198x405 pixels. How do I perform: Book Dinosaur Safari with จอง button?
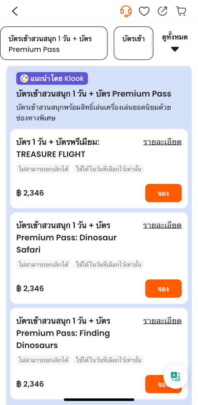click(163, 288)
